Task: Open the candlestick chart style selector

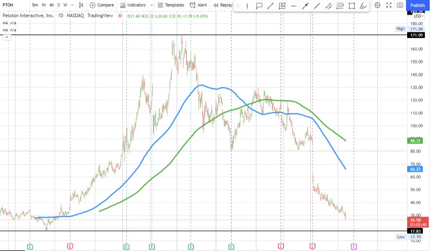Action: coord(81,5)
